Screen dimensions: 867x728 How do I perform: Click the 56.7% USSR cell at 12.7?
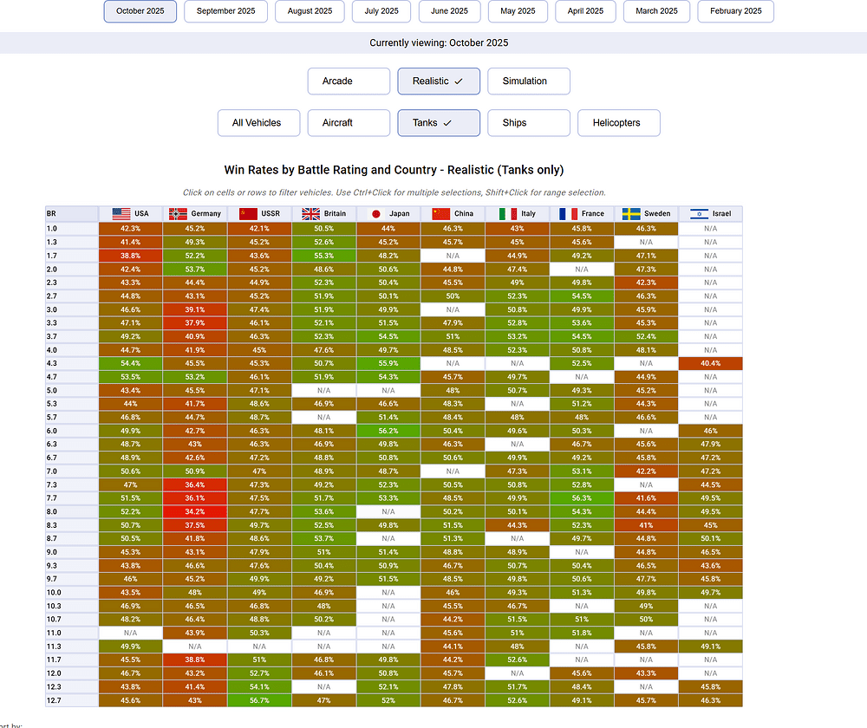(x=259, y=700)
